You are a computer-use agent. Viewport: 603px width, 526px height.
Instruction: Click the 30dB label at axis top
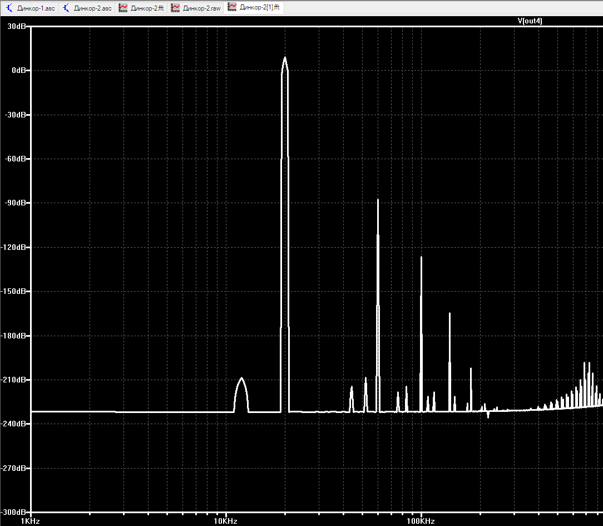click(x=17, y=26)
